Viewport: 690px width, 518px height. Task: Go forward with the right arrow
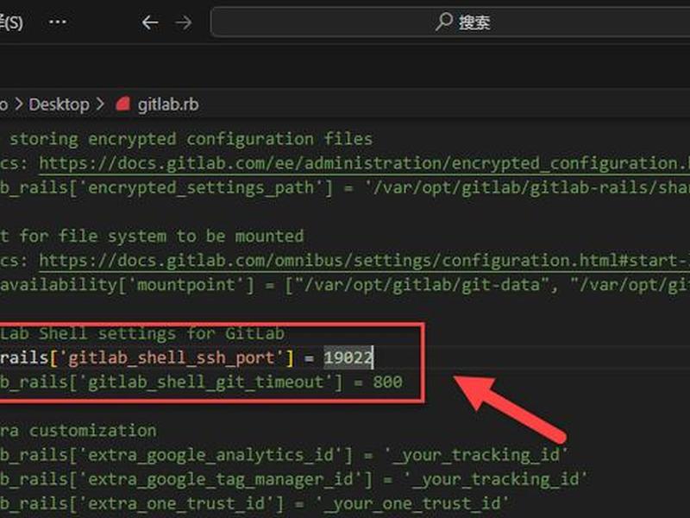point(184,22)
